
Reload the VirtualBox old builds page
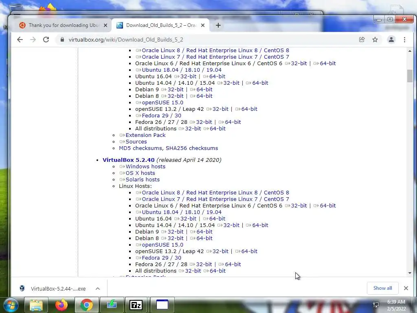click(x=46, y=40)
